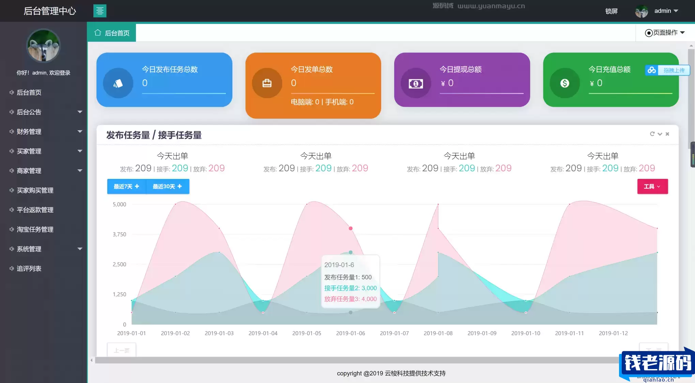
Task: Click the horizontal scrollbar under the chart
Action: [x=358, y=360]
